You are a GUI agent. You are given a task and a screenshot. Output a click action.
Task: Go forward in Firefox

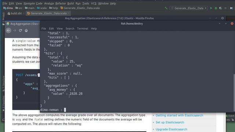pyautogui.click(x=14, y=30)
